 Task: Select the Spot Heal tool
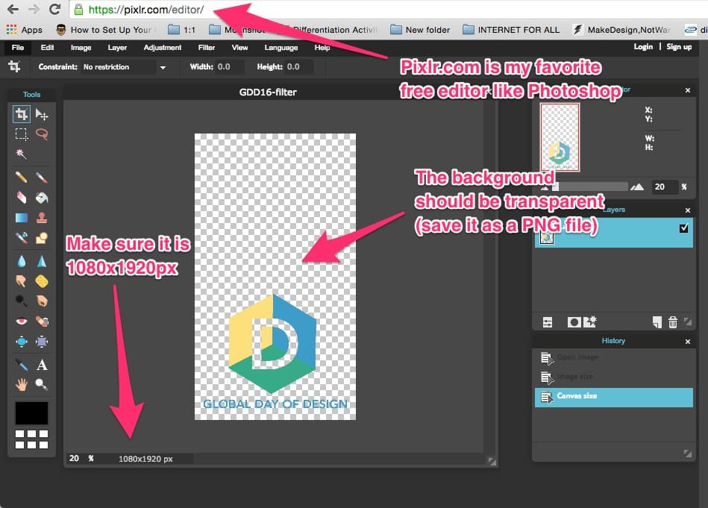pos(42,321)
